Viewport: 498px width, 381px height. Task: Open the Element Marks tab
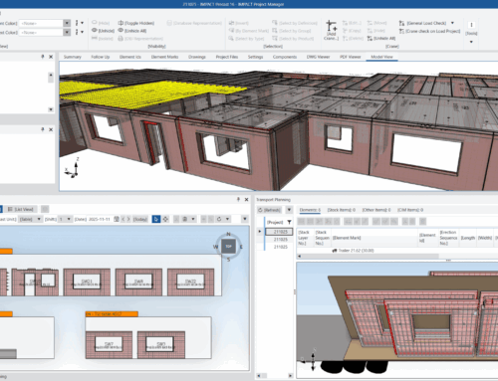pos(164,57)
